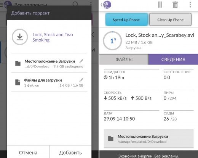Tap the remaining time 1h 19m
The height and width of the screenshot is (158, 198).
point(114,77)
